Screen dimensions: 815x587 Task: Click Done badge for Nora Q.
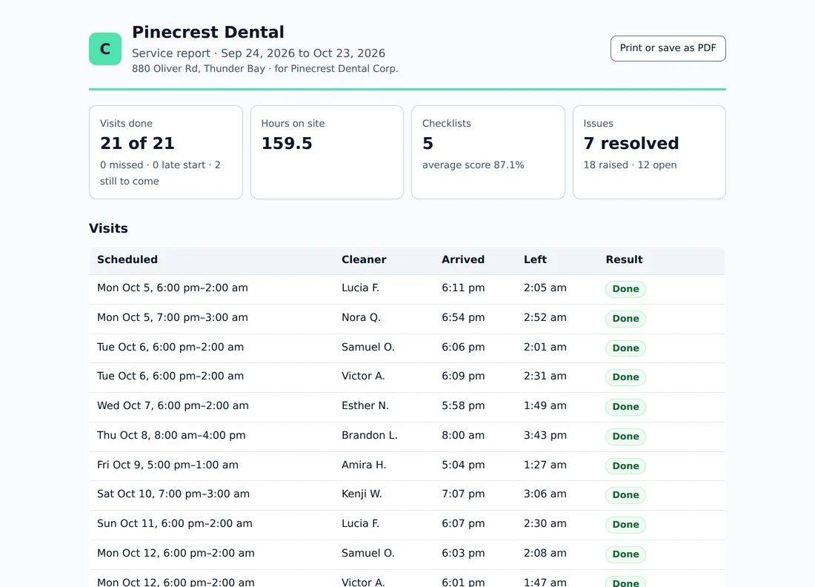click(626, 319)
